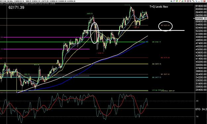Select the orange pencil drawing tool
The height and width of the screenshot is (124, 207).
click(x=180, y=1)
